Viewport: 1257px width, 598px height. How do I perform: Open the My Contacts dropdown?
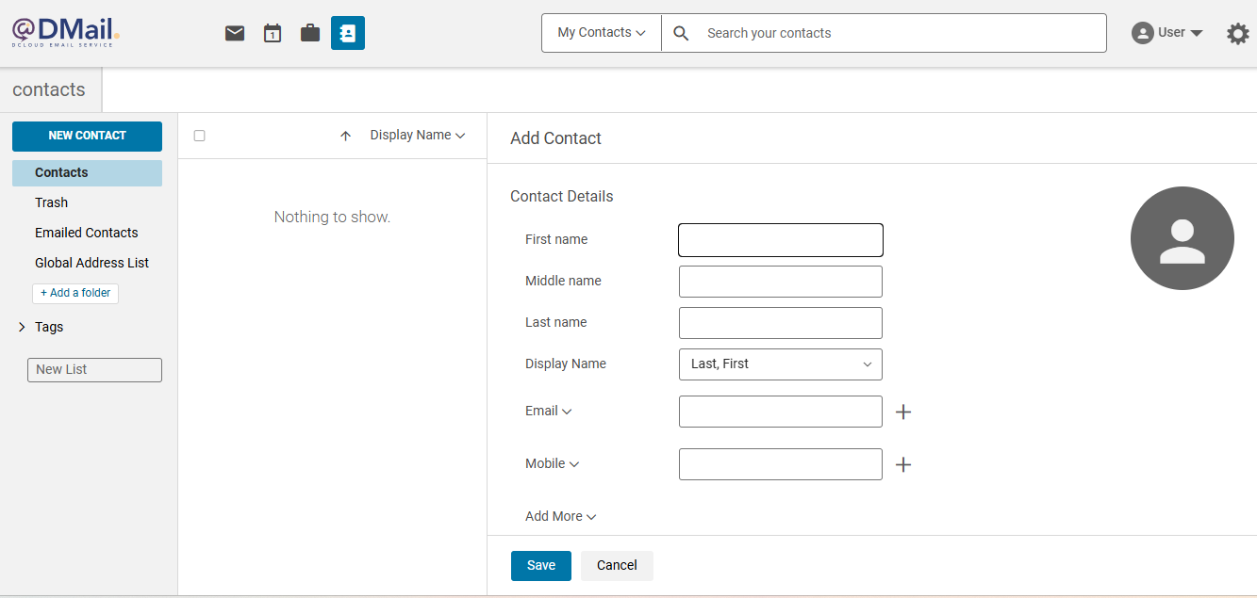click(602, 33)
